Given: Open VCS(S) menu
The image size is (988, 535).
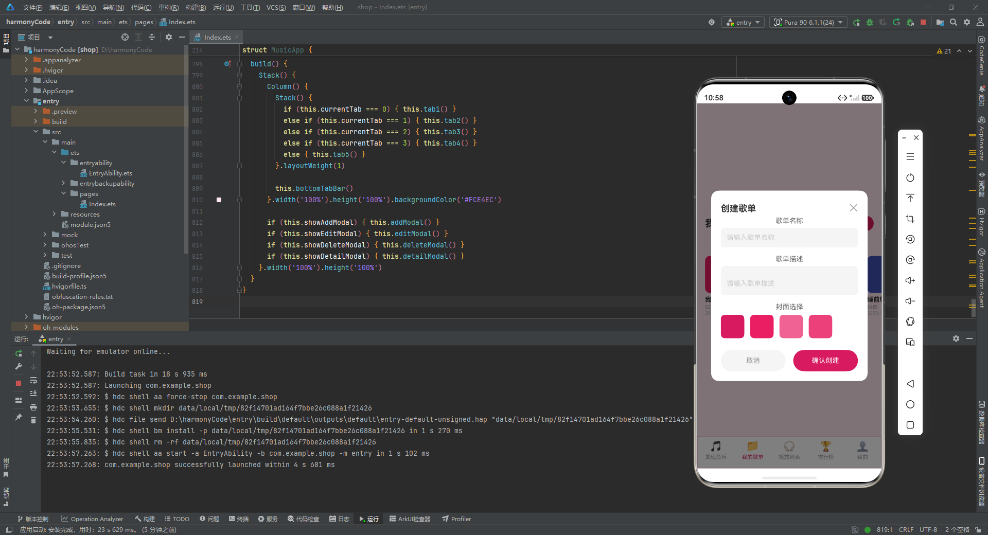Looking at the screenshot, I should pos(276,7).
